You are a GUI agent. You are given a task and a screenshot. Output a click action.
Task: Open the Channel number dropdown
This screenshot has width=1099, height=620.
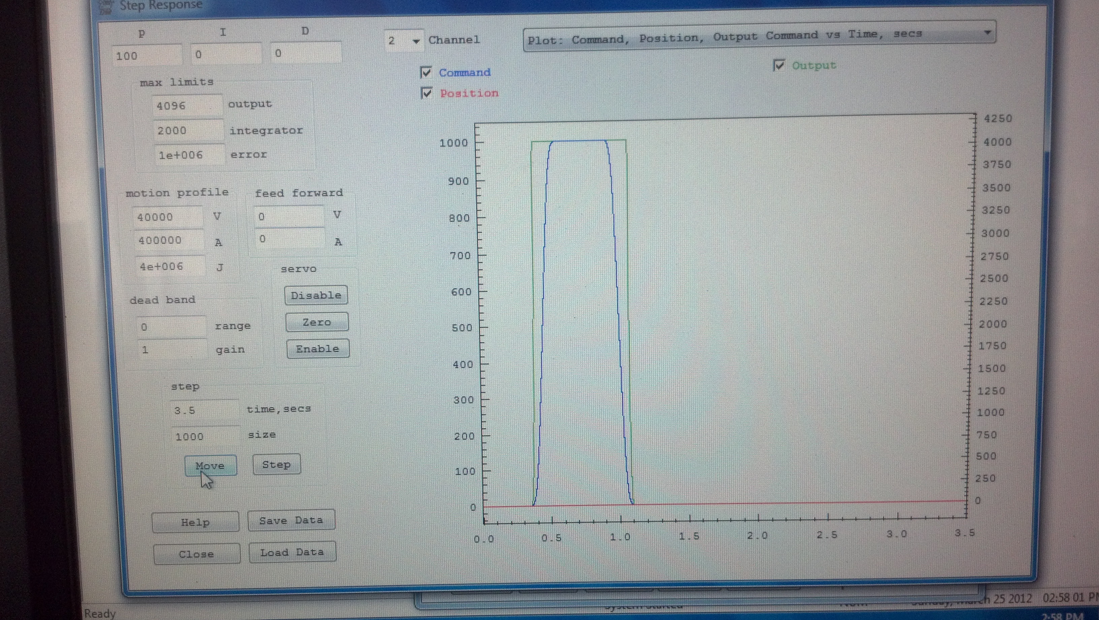point(415,41)
